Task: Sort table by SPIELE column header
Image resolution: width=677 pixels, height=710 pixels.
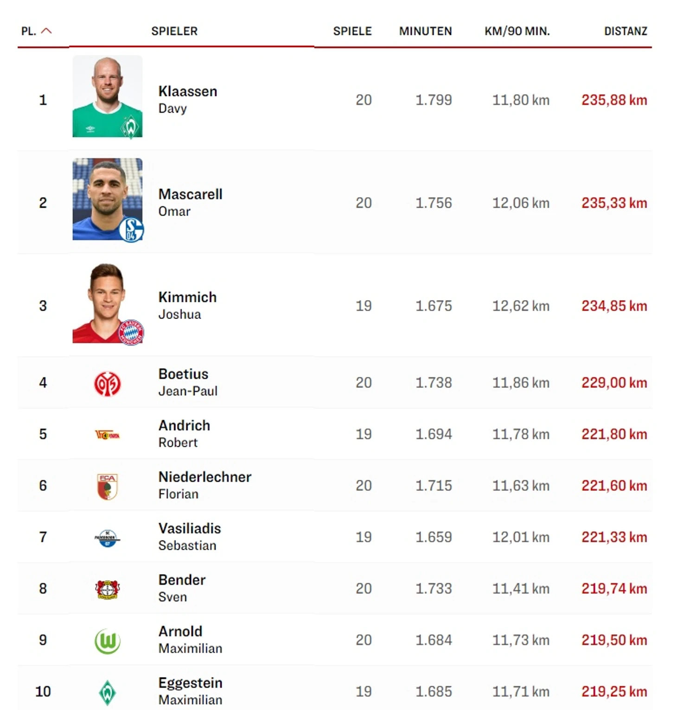Action: (x=352, y=31)
